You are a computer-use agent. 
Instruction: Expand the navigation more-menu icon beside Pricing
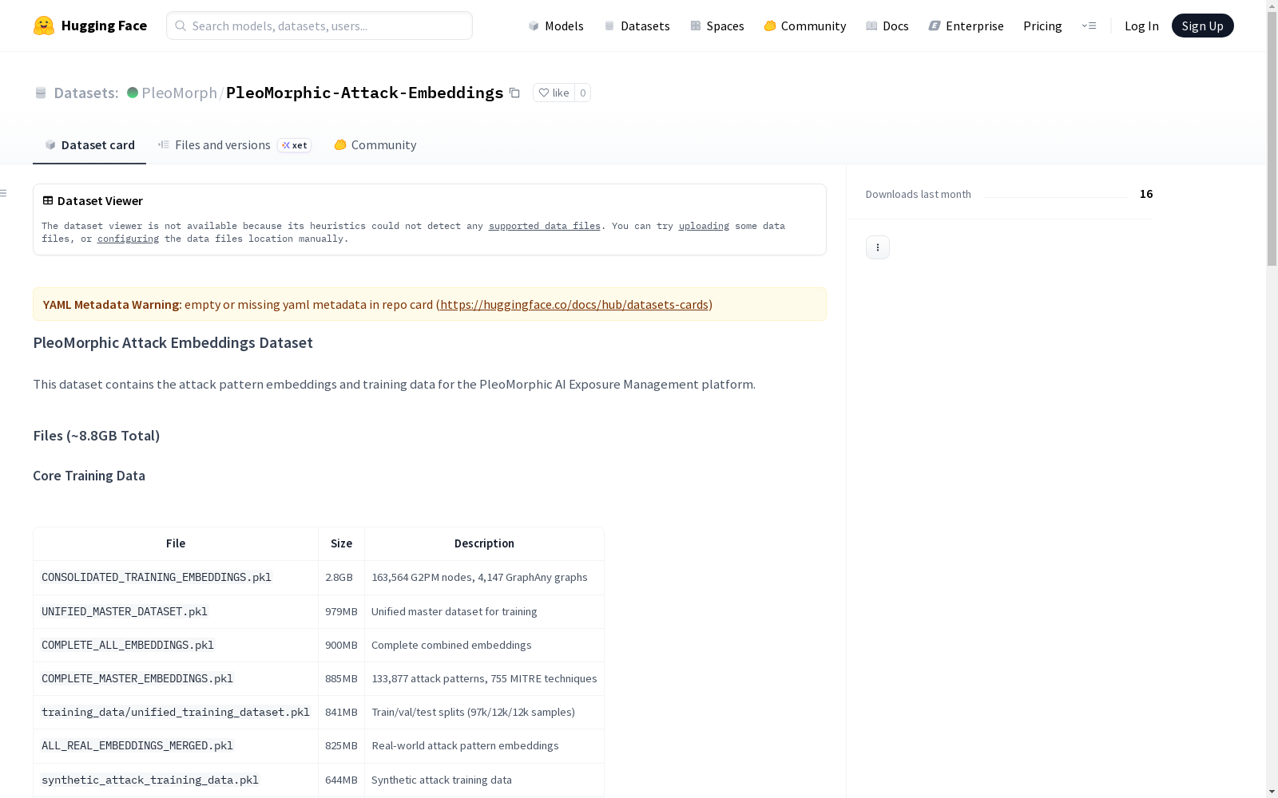click(x=1089, y=26)
